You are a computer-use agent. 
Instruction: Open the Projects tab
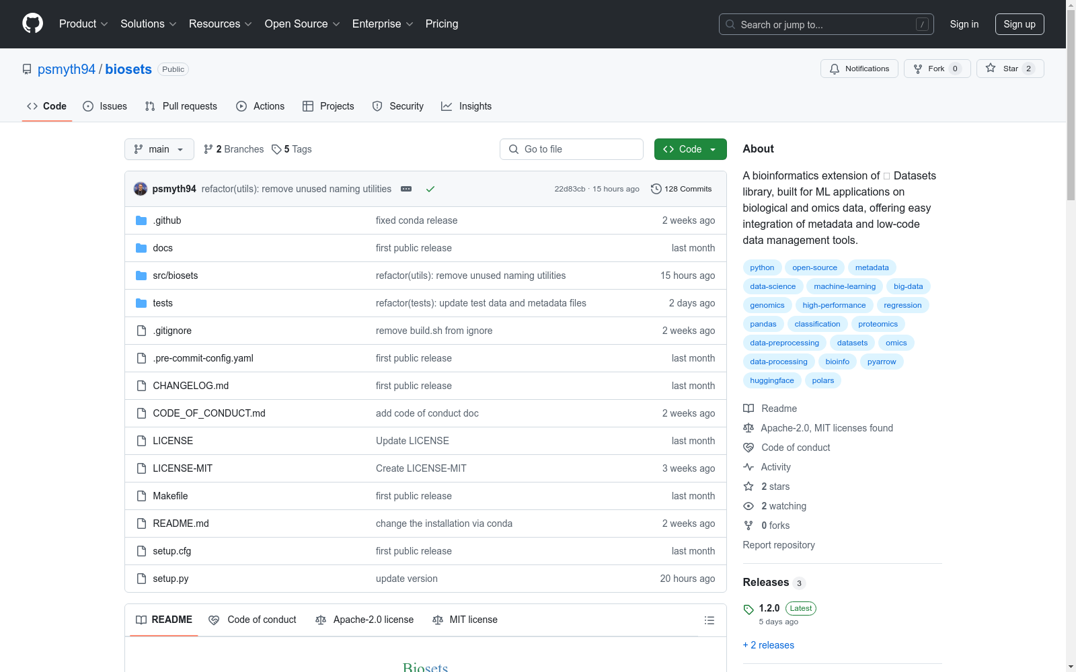[328, 106]
